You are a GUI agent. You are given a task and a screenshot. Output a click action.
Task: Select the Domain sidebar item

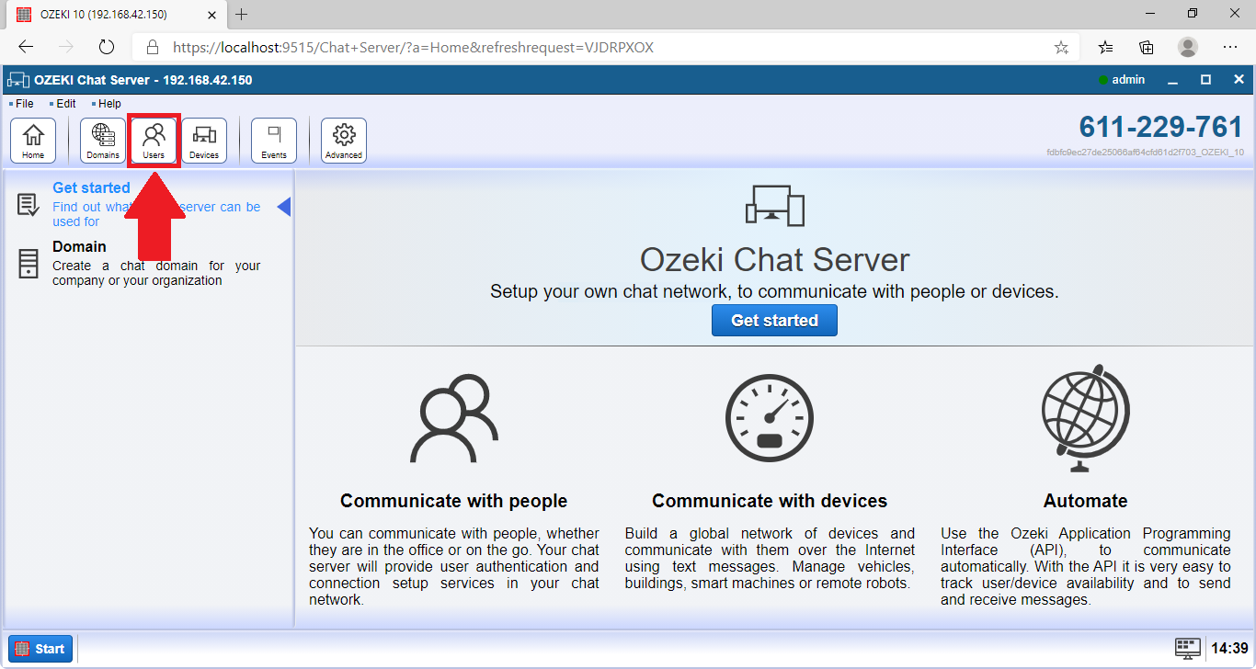pyautogui.click(x=79, y=247)
